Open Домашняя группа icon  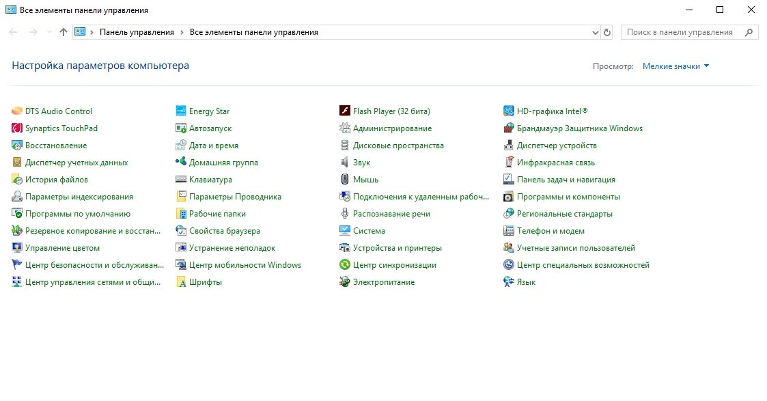[x=181, y=161]
